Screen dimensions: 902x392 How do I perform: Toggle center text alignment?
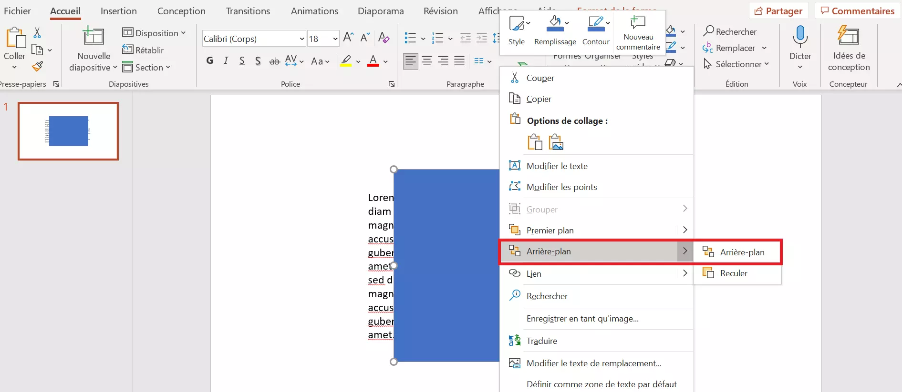tap(427, 61)
